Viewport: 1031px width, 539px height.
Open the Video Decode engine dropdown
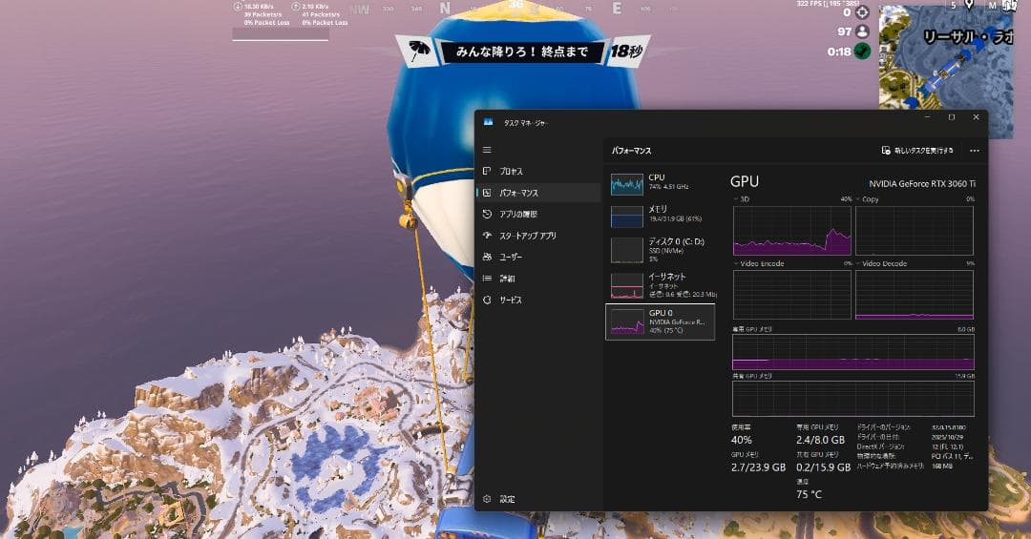click(x=882, y=263)
